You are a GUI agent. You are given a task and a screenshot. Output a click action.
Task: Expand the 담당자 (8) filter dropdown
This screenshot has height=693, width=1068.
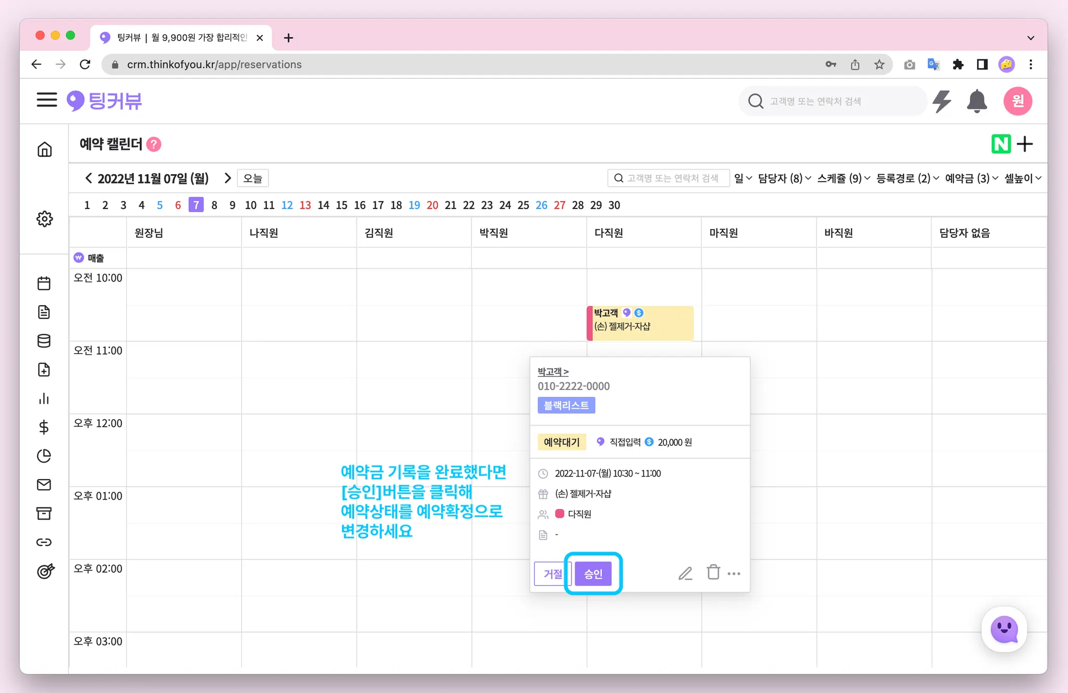[x=784, y=178]
